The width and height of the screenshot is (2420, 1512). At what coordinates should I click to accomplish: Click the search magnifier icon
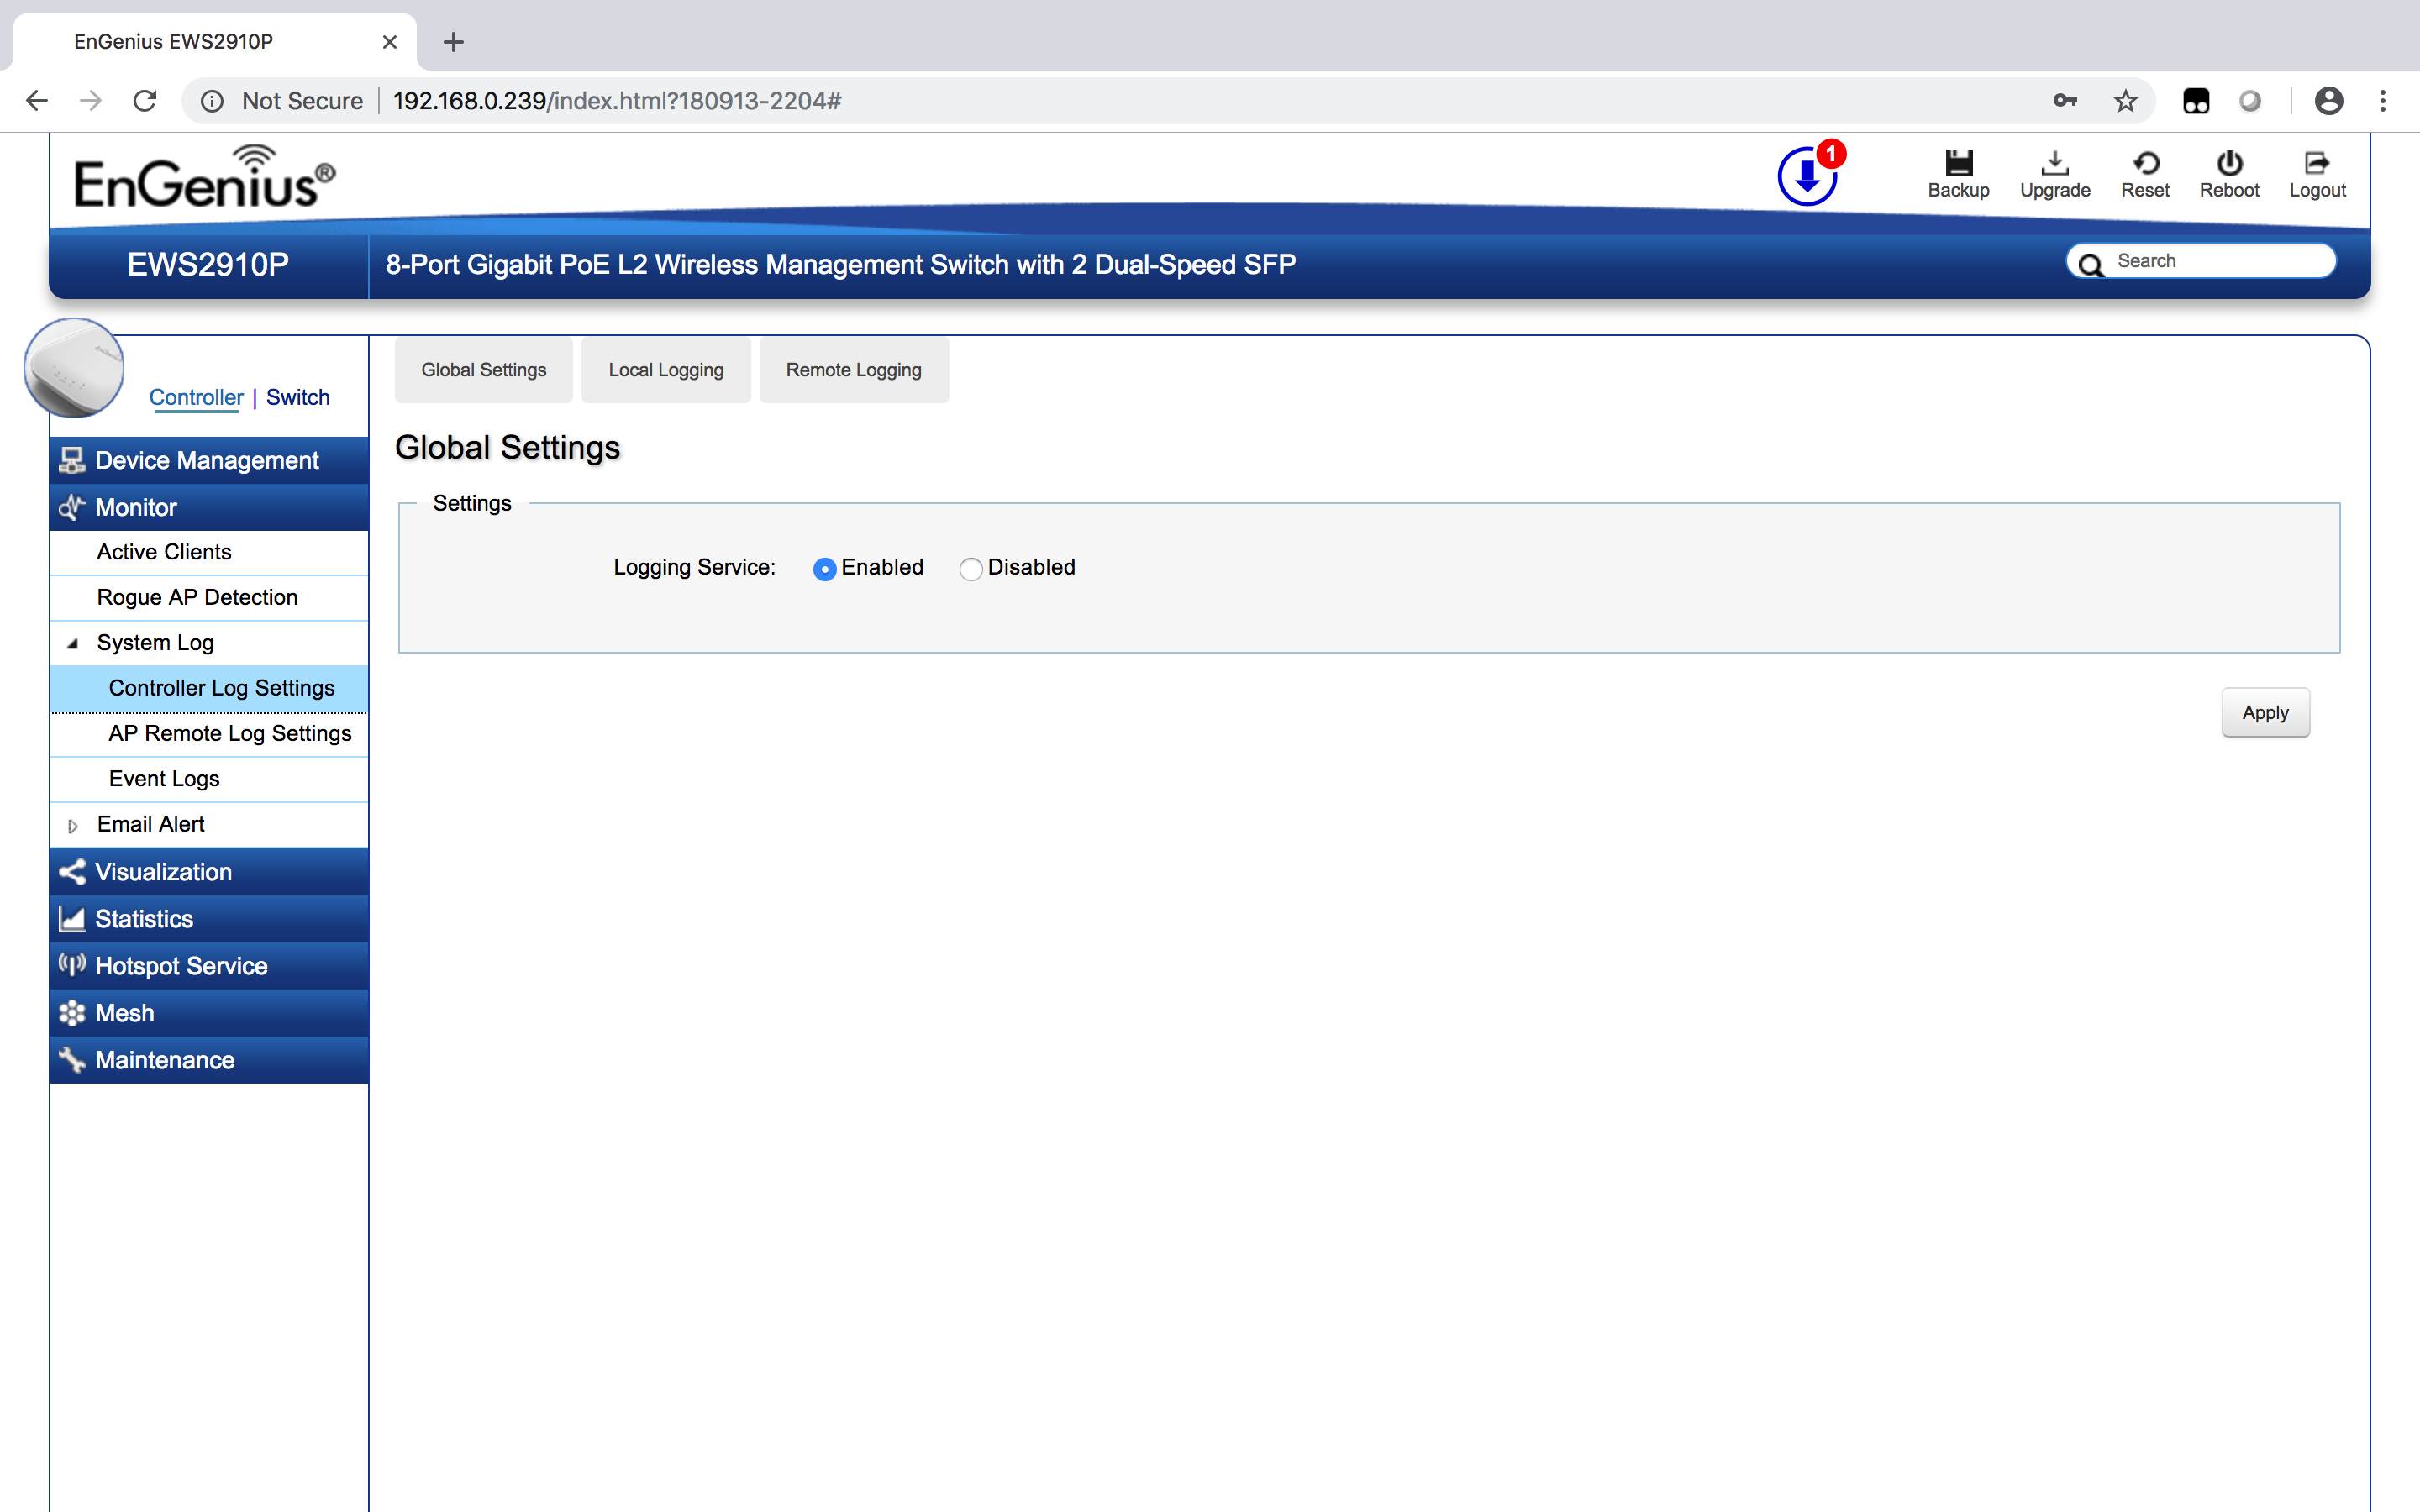pos(2090,263)
